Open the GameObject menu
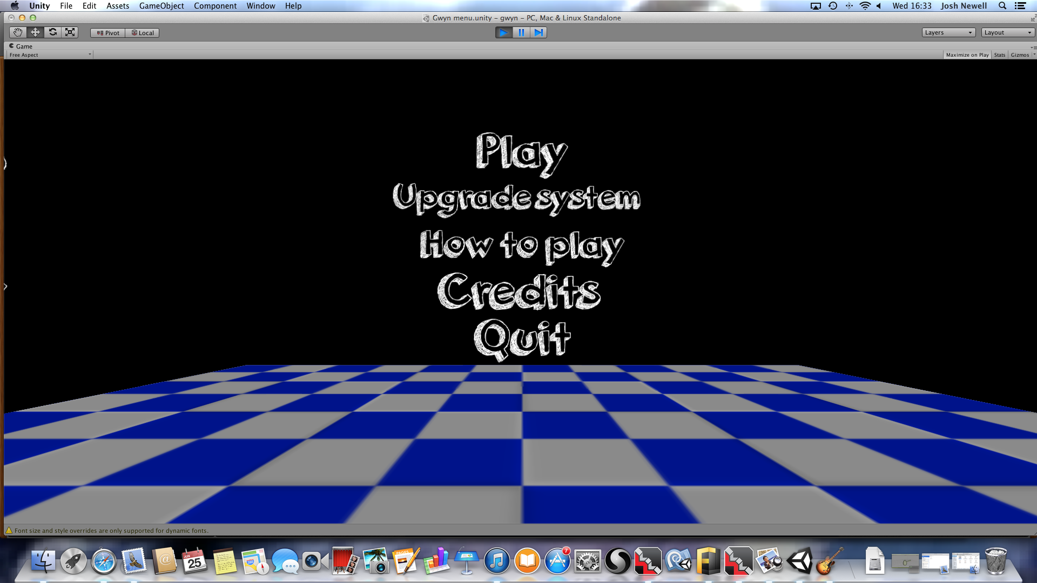Image resolution: width=1037 pixels, height=583 pixels. click(161, 6)
